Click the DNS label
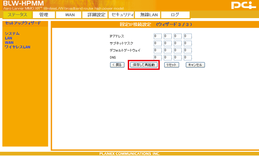 [x=113, y=58]
